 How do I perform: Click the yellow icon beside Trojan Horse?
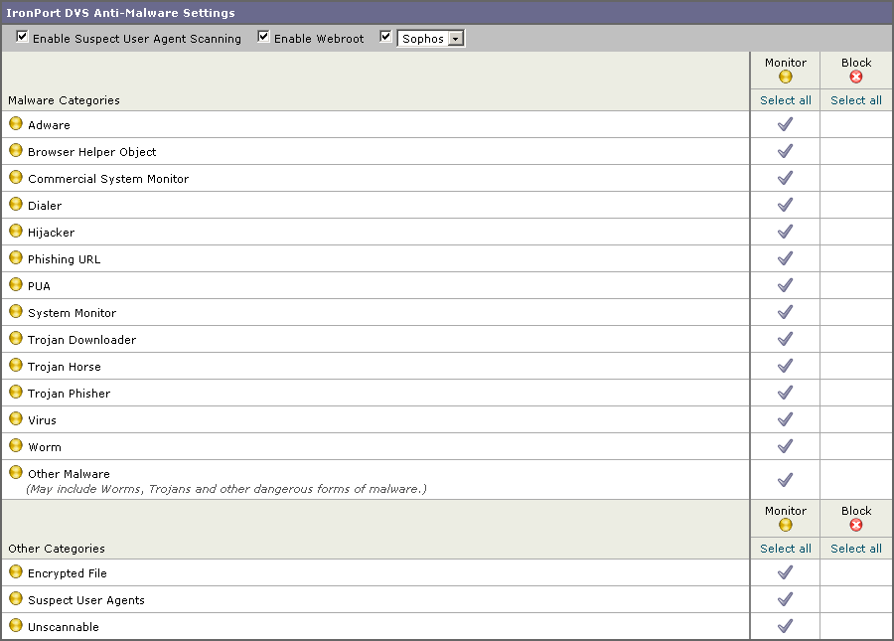(x=16, y=365)
